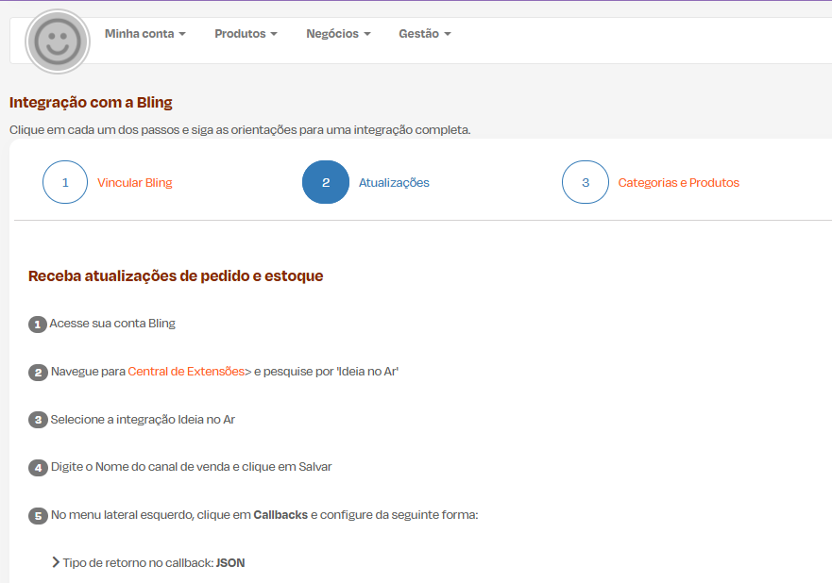832x583 pixels.
Task: Click the 'Clique em cada um dos passos' subtitle
Action: pyautogui.click(x=240, y=130)
